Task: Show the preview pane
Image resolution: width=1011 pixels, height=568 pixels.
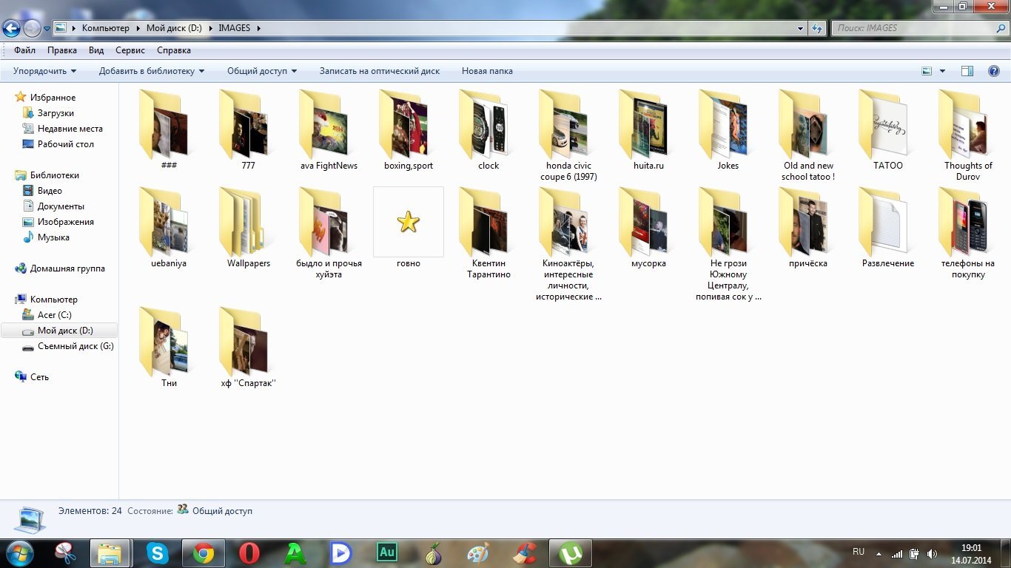Action: click(x=967, y=71)
